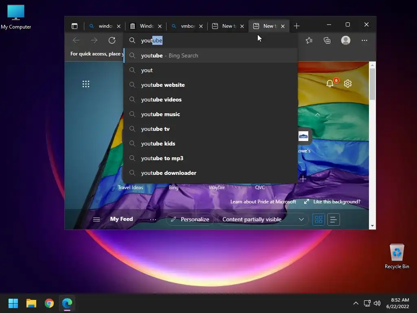This screenshot has height=313, width=417.
Task: Open the My Feed hamburger menu
Action: (97, 219)
